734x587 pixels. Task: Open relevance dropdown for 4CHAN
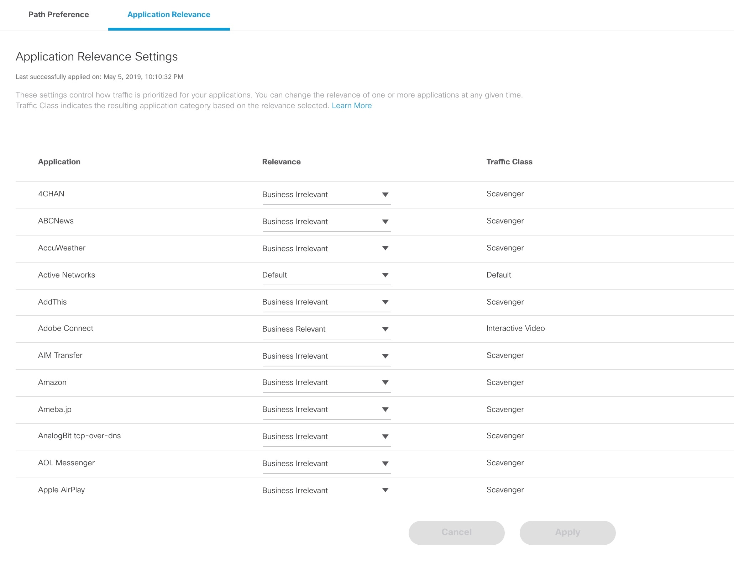(326, 195)
